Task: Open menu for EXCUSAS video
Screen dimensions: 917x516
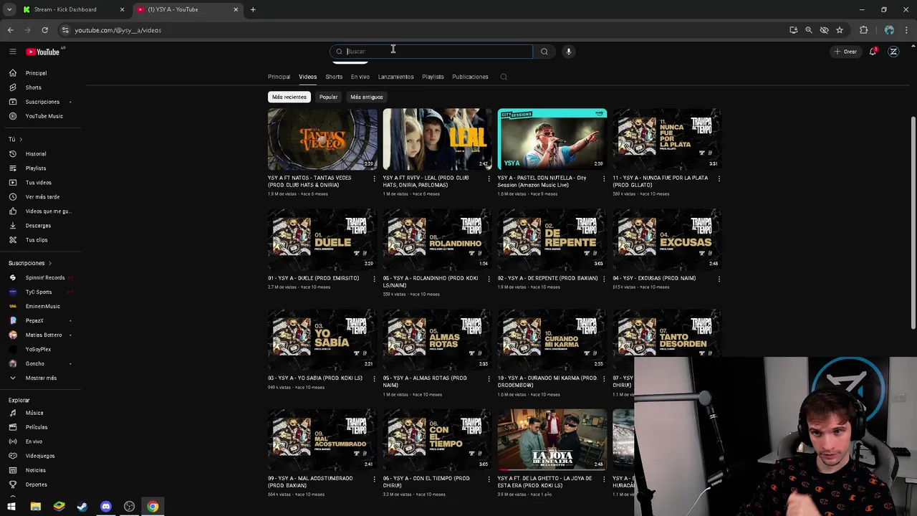Action: click(x=719, y=279)
